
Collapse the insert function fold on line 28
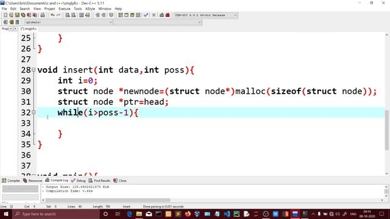click(x=34, y=70)
